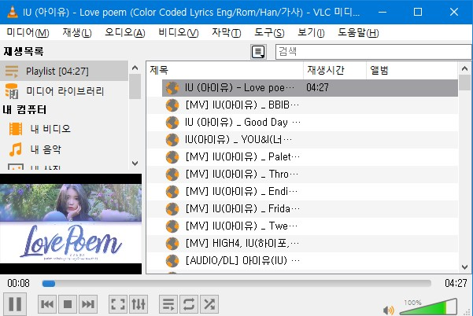Click the globe icon beside Good Day

click(172, 123)
